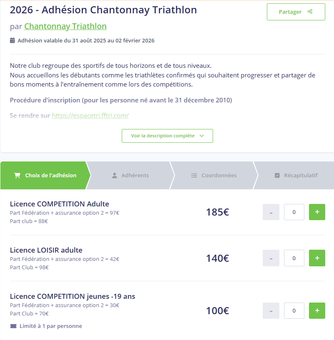Select the Choix de l'adhésion step tab
The width and height of the screenshot is (334, 340).
click(x=45, y=175)
